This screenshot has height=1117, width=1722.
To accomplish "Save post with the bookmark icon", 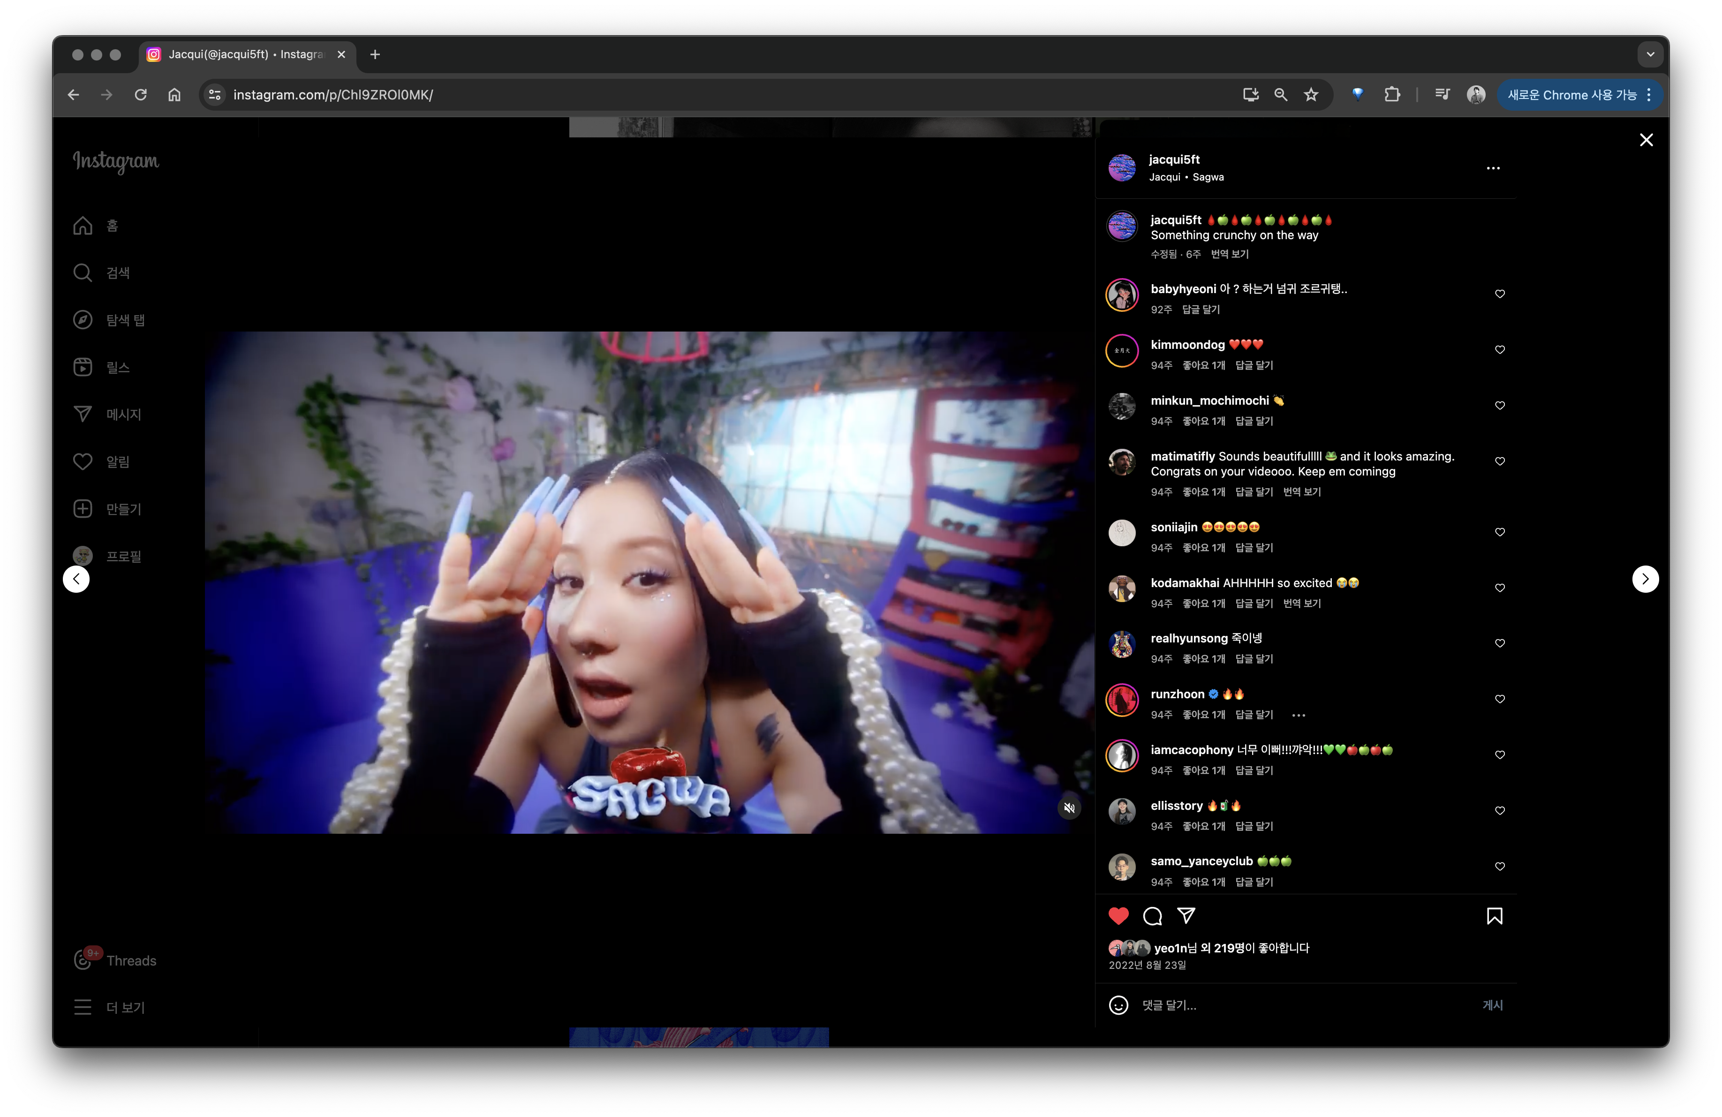I will coord(1494,916).
